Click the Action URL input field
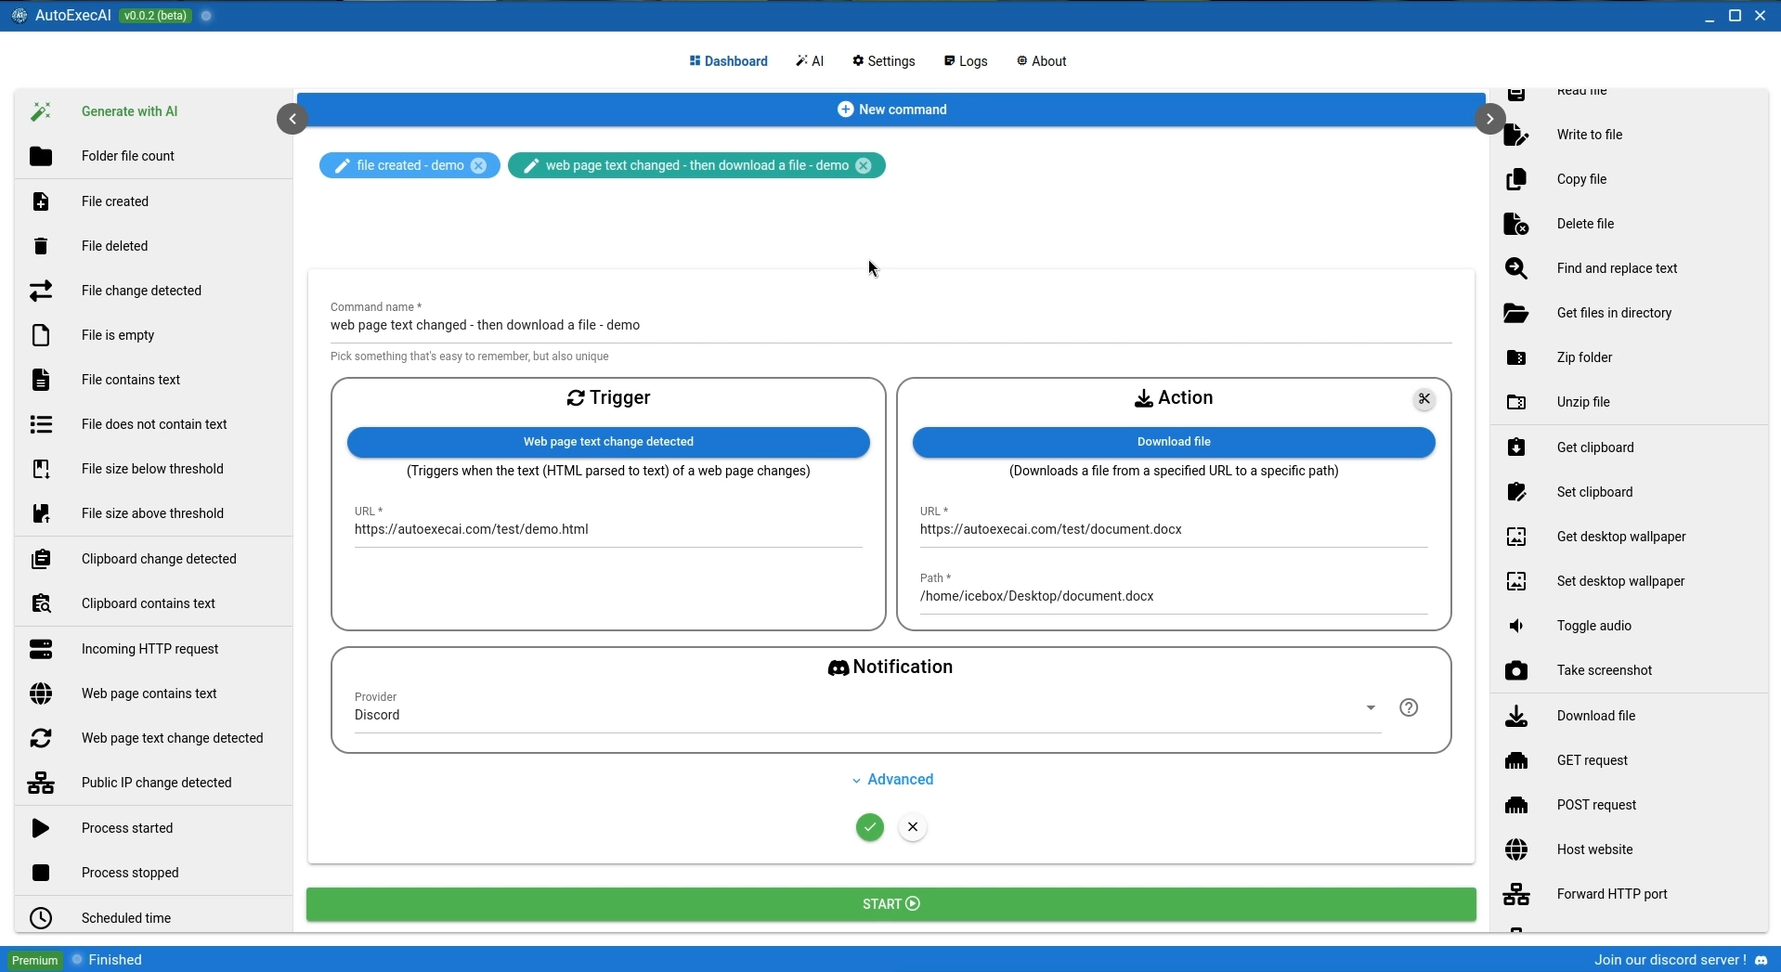The width and height of the screenshot is (1781, 972). (1174, 529)
